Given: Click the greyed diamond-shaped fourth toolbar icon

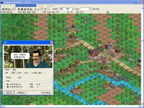Looking at the screenshot, I should point(12,9).
